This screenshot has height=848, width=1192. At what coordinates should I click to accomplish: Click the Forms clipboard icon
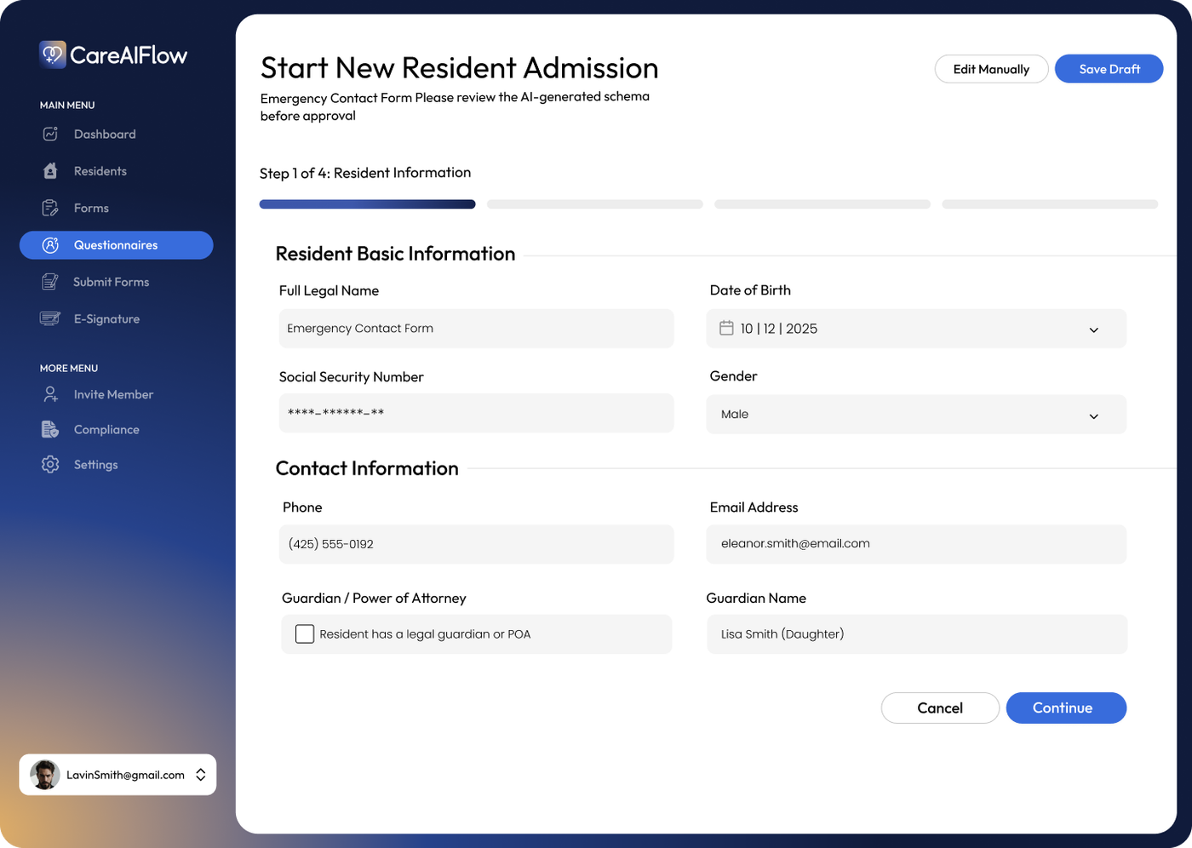coord(50,208)
